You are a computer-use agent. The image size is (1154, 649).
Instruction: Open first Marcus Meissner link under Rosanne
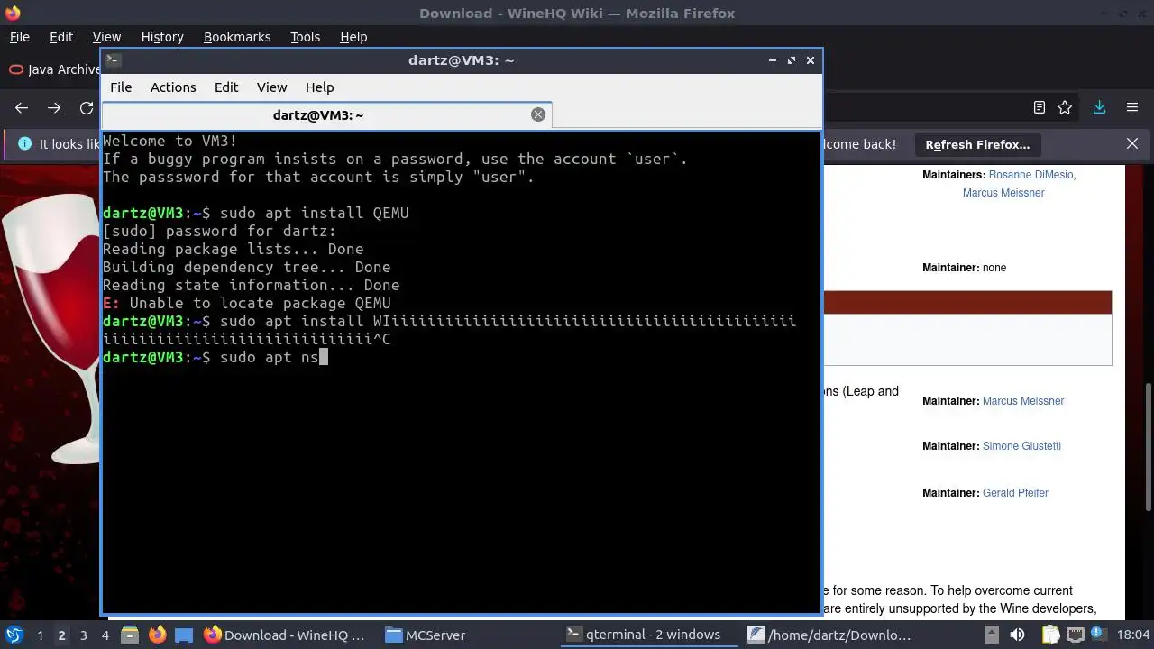(1003, 193)
